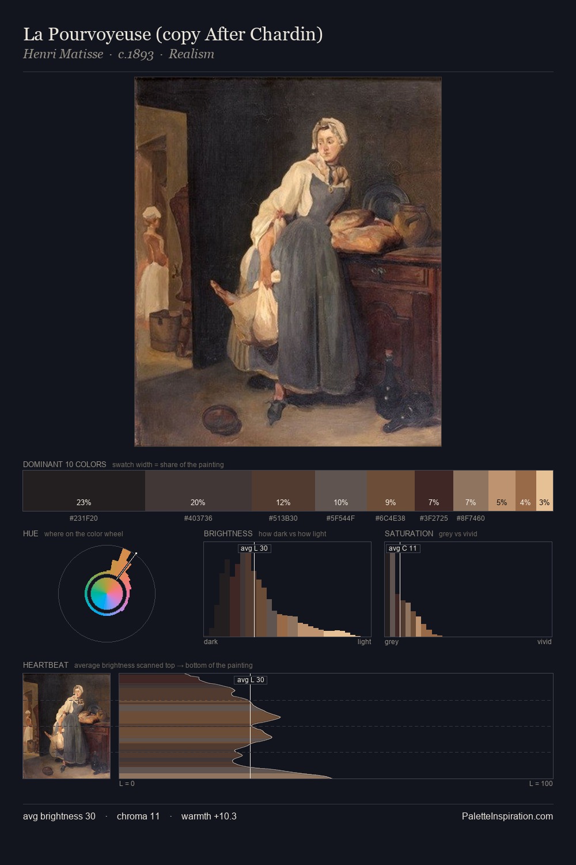Click the hue color wheel
The height and width of the screenshot is (865, 576).
point(107,593)
